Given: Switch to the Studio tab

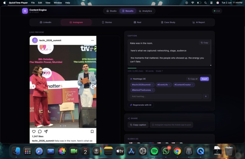Looking at the screenshot, I should (x=112, y=11).
